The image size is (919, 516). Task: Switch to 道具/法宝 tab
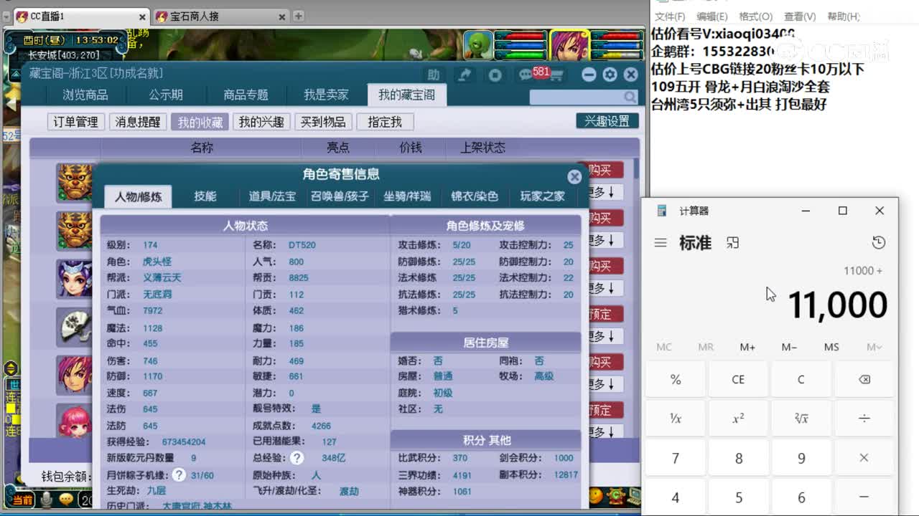pyautogui.click(x=272, y=196)
